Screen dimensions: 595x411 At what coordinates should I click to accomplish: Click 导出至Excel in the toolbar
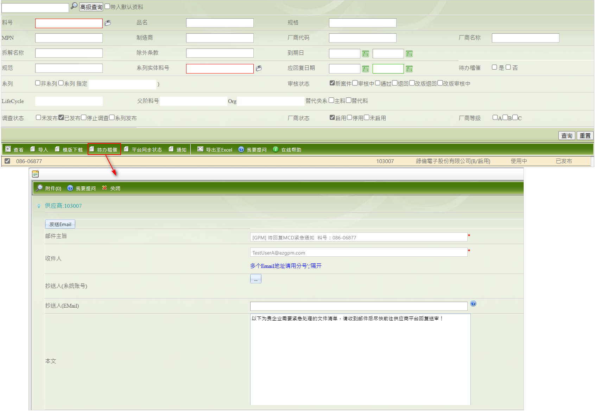(215, 149)
